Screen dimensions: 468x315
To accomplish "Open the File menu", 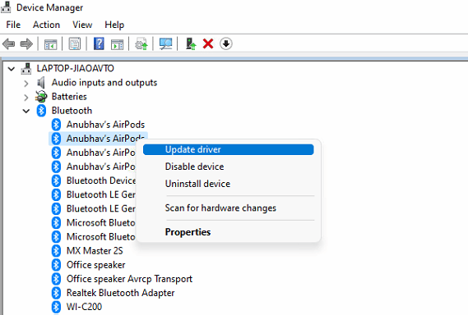I will point(13,25).
